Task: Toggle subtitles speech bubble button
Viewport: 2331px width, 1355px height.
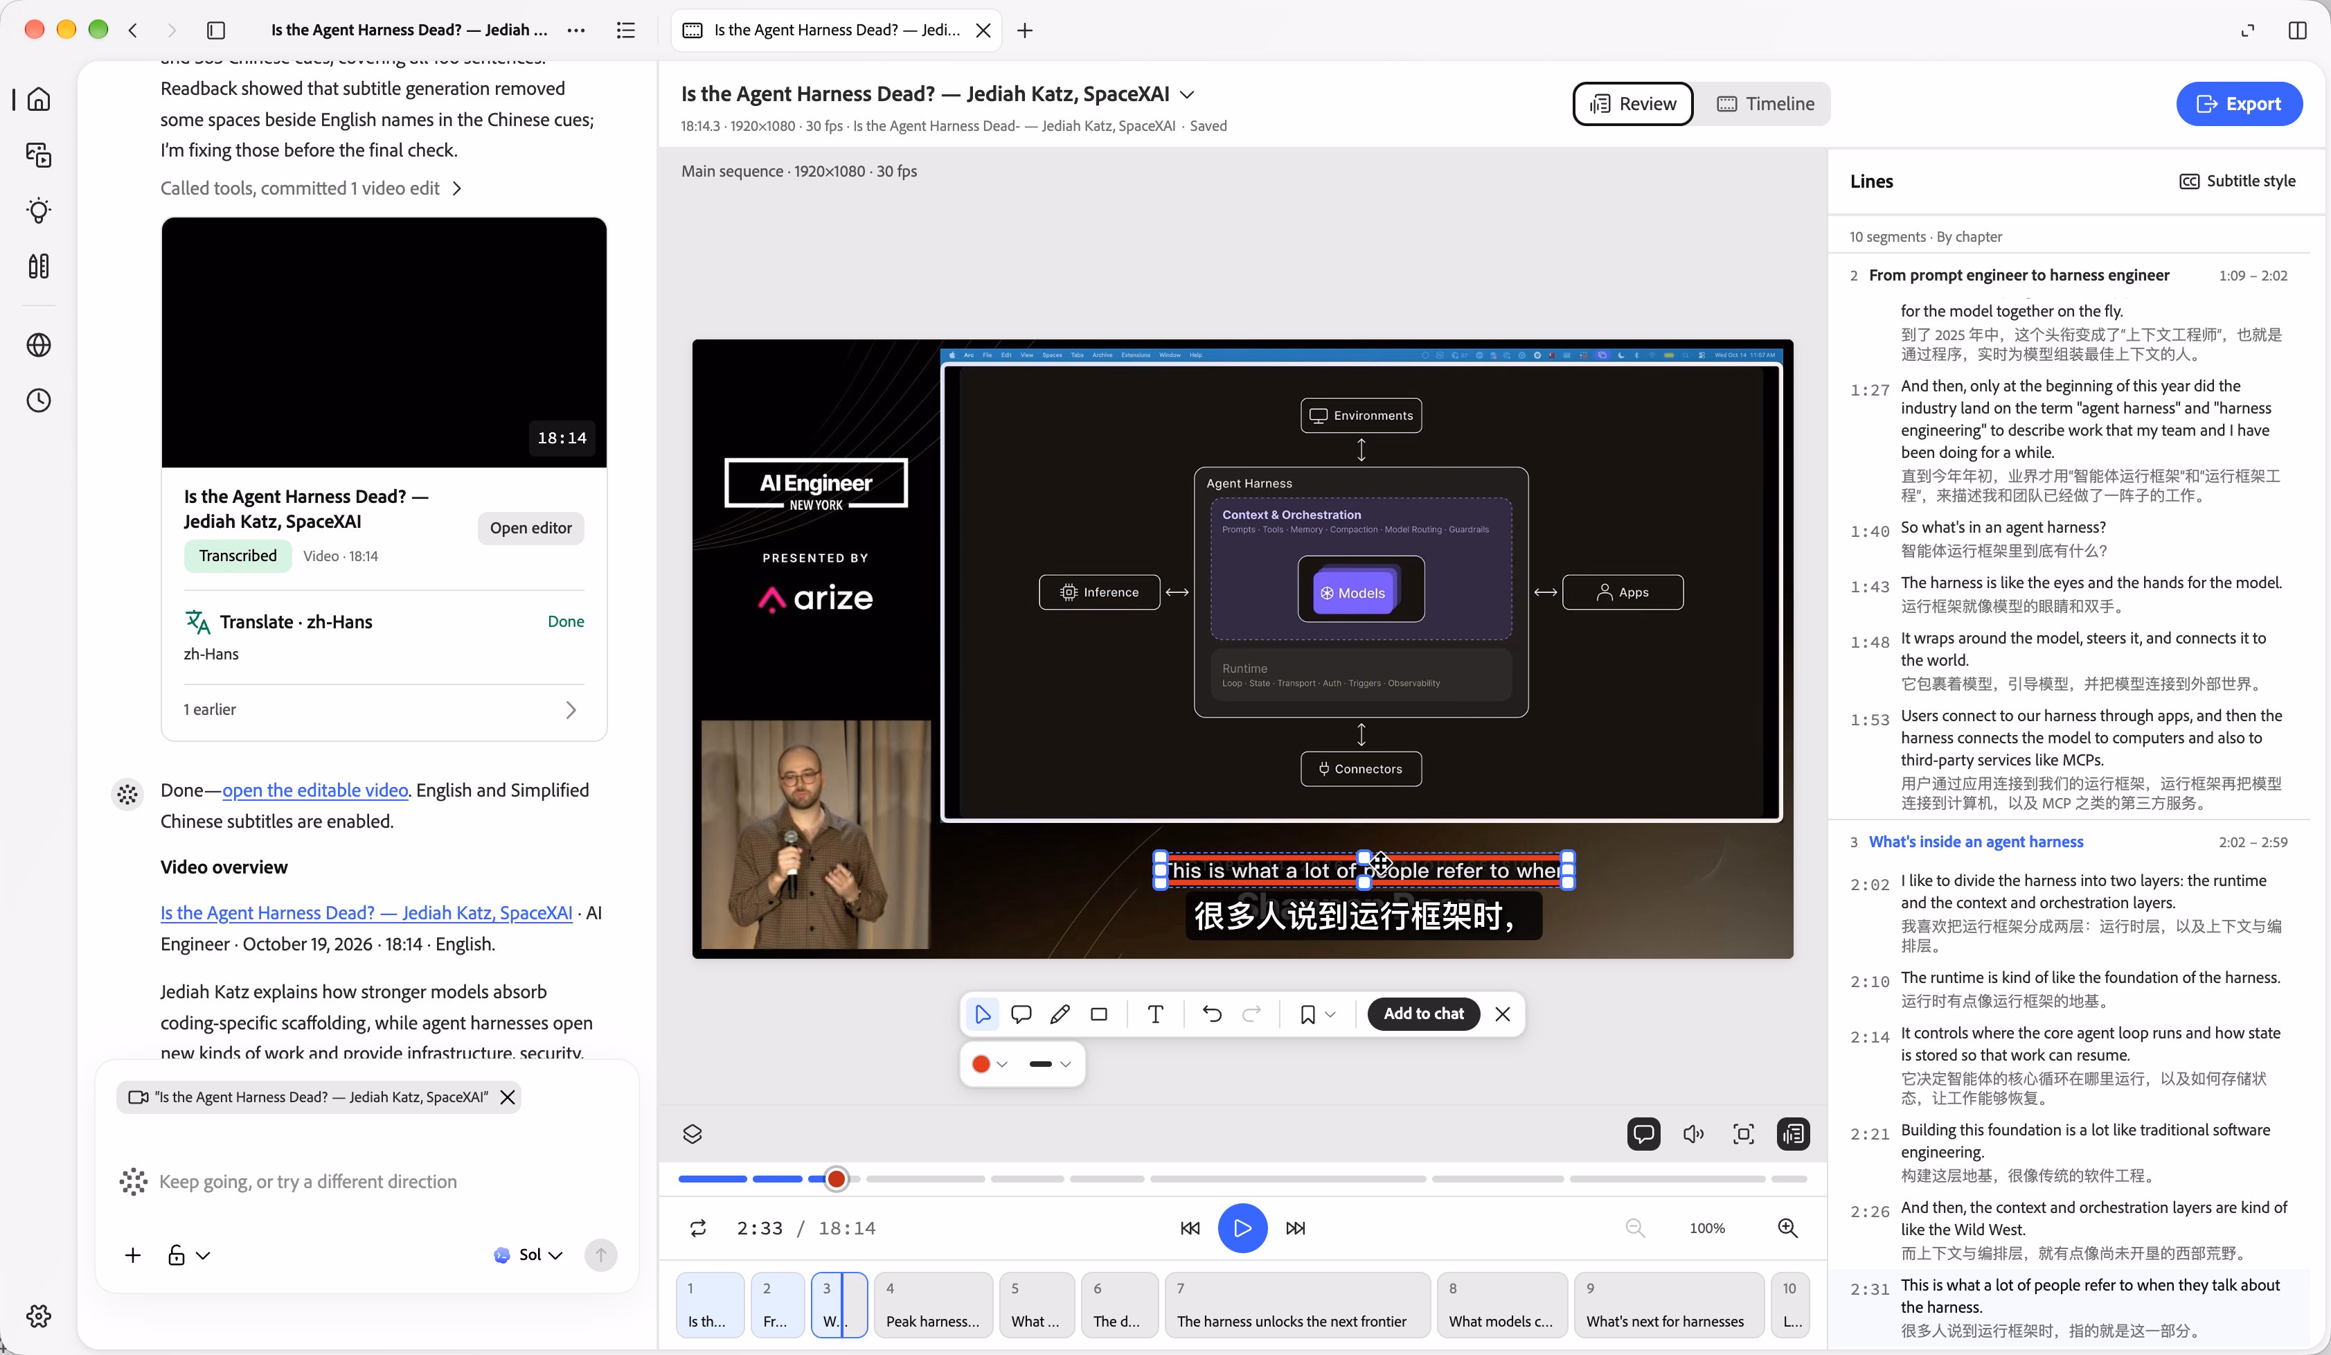Action: 1644,1134
